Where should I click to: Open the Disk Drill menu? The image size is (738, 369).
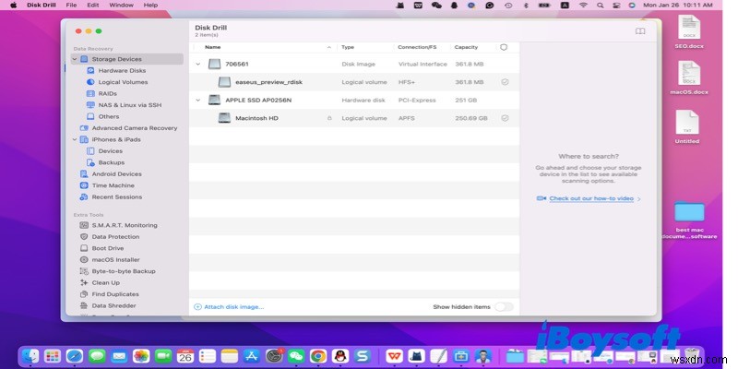point(42,6)
